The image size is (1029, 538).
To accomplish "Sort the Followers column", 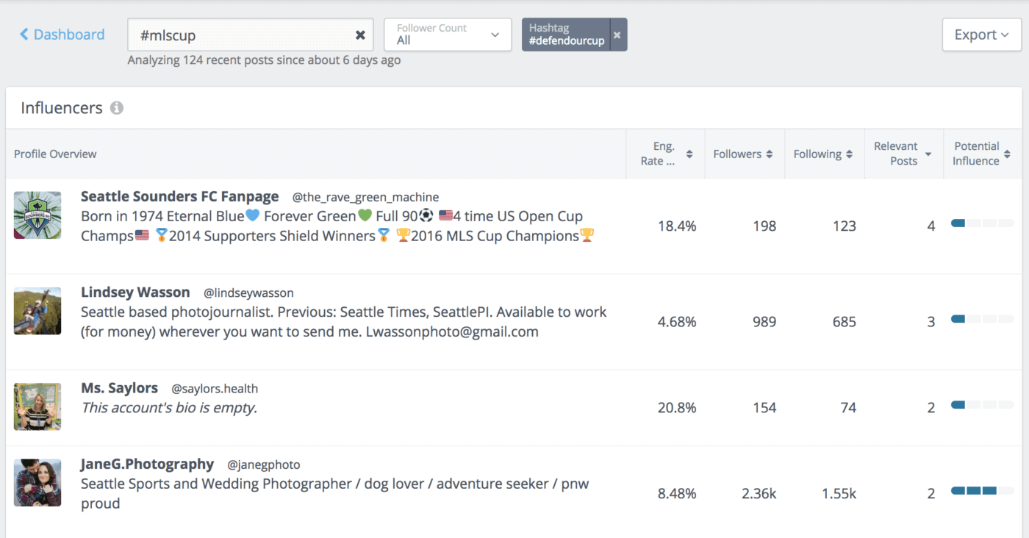I will pos(769,154).
